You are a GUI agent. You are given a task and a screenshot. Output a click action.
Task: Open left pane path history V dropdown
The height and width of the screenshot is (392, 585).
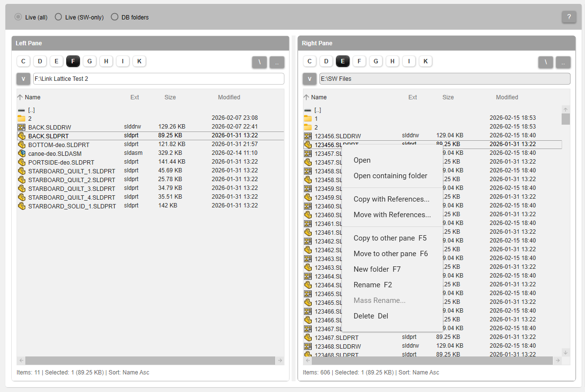coord(23,79)
